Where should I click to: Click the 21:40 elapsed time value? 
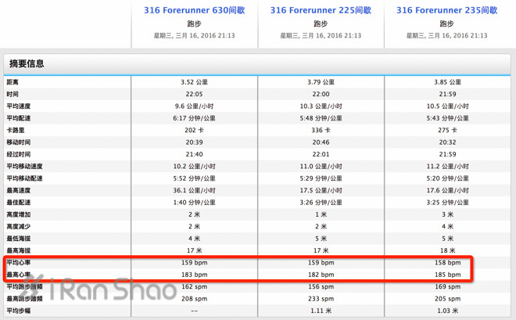[194, 154]
